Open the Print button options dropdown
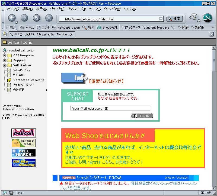Viewport: 217px width, 196px height. click(x=199, y=21)
